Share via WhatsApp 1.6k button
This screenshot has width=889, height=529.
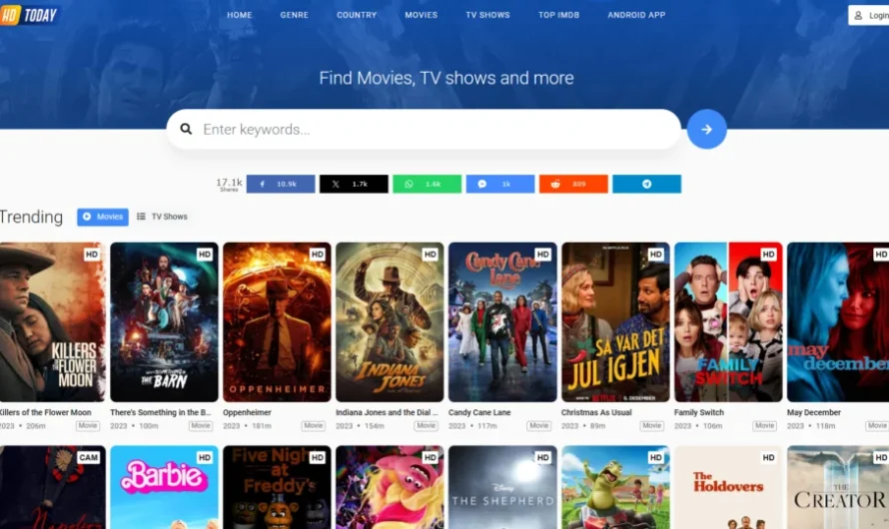click(427, 184)
